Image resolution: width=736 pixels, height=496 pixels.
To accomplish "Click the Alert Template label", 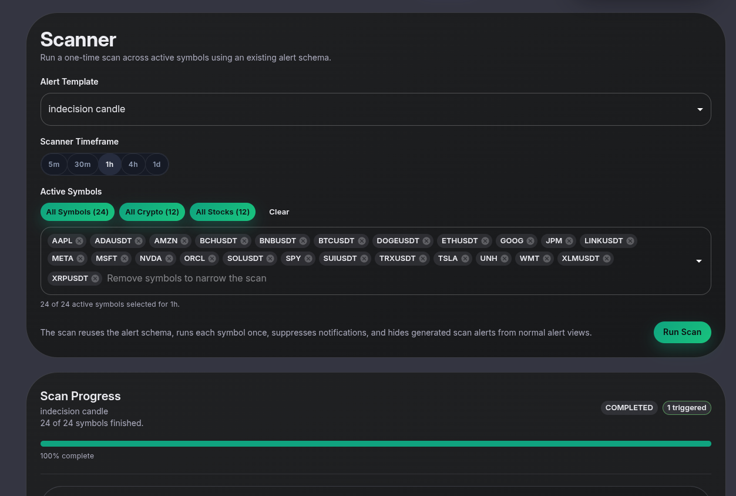I will point(69,82).
